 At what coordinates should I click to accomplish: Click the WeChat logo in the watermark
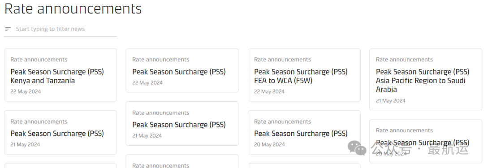[357, 148]
